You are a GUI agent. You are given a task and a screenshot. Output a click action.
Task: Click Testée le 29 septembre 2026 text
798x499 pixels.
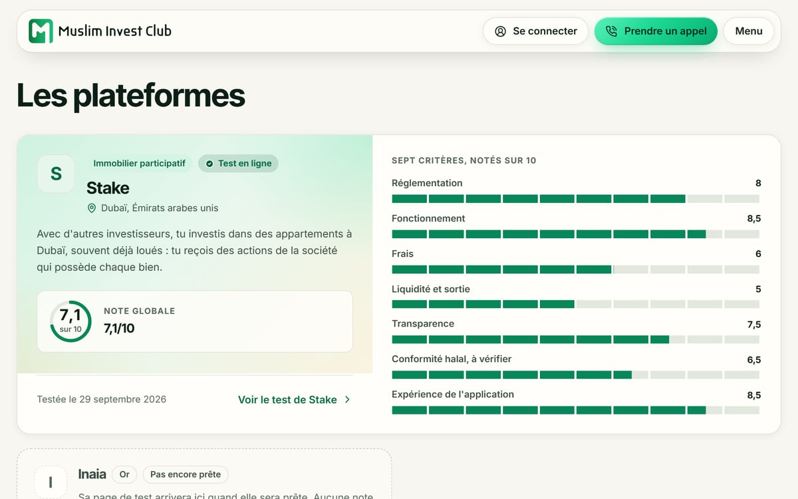(x=102, y=399)
